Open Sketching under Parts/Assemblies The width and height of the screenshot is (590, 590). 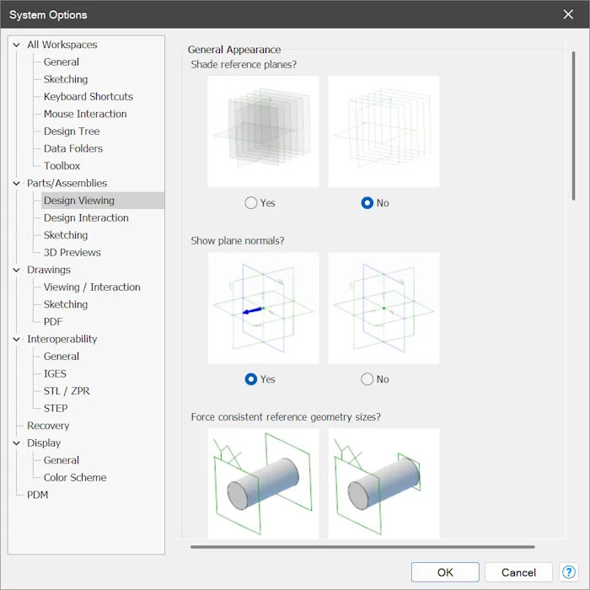(x=66, y=235)
